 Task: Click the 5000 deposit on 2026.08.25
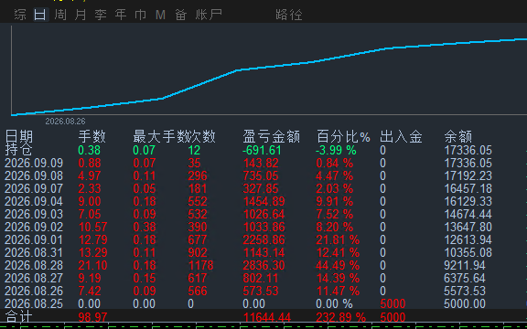393,303
